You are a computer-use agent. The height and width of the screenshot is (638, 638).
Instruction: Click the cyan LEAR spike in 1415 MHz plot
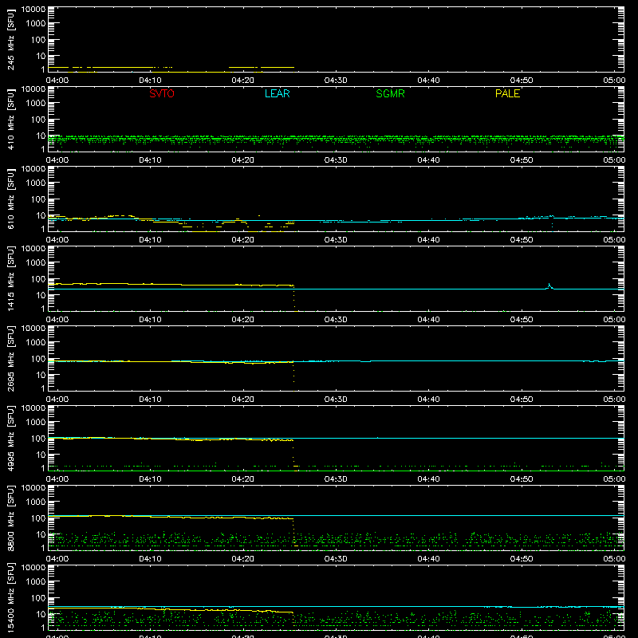pos(549,286)
